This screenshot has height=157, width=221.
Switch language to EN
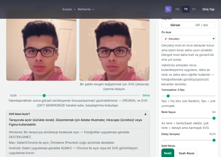(177, 9)
